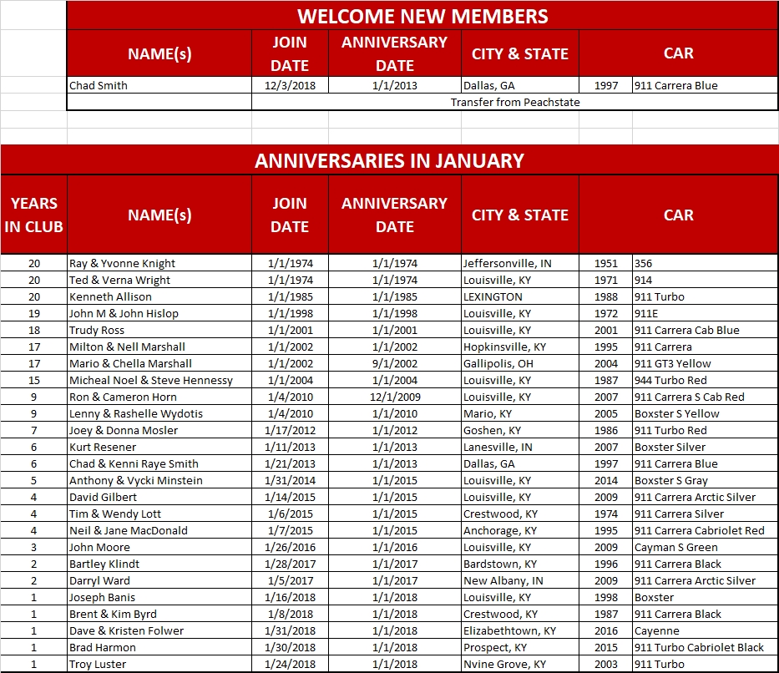Click the 'Darryl Ward' name cell
The image size is (779, 673).
click(159, 580)
